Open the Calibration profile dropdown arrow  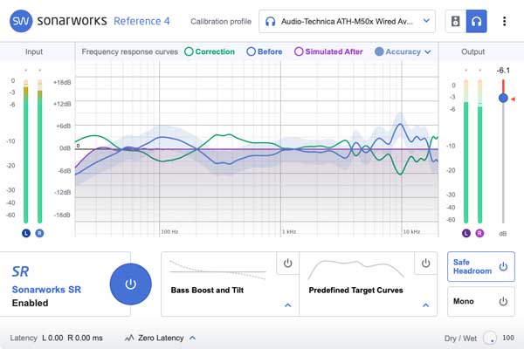pos(426,21)
